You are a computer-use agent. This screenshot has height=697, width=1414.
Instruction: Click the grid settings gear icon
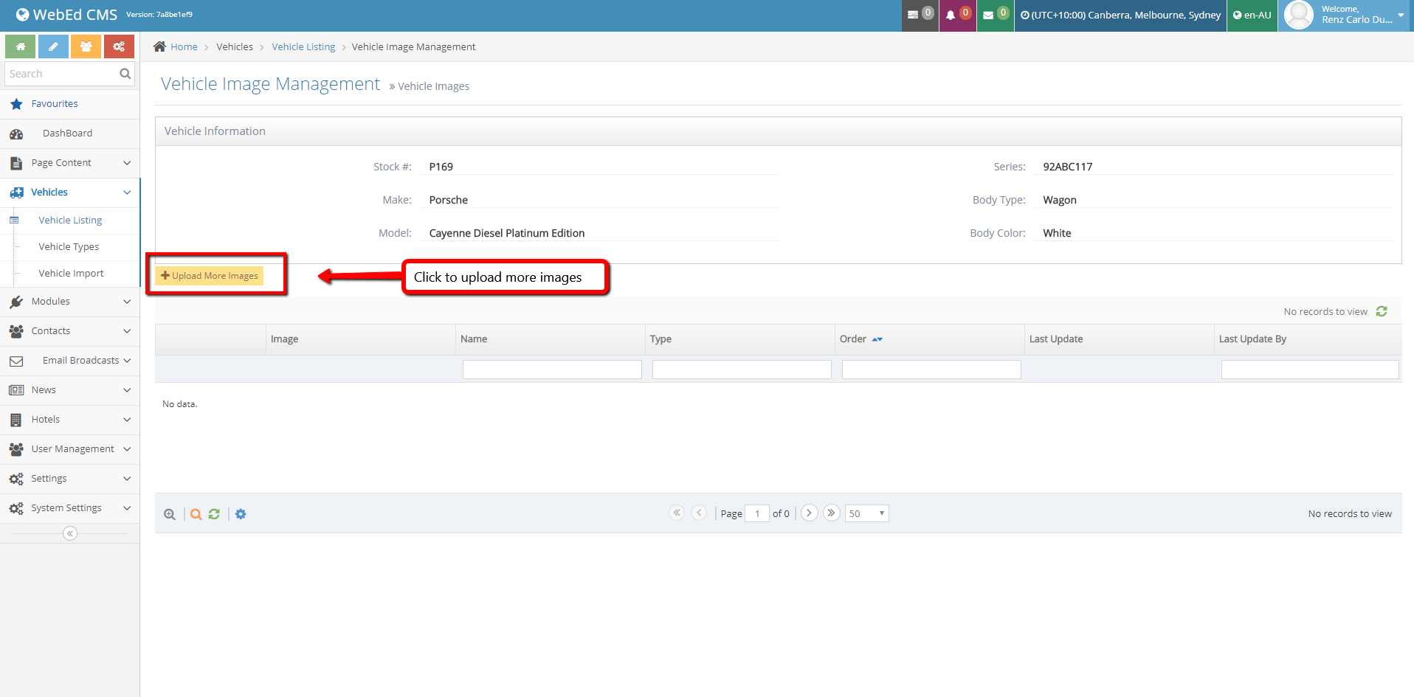click(241, 514)
